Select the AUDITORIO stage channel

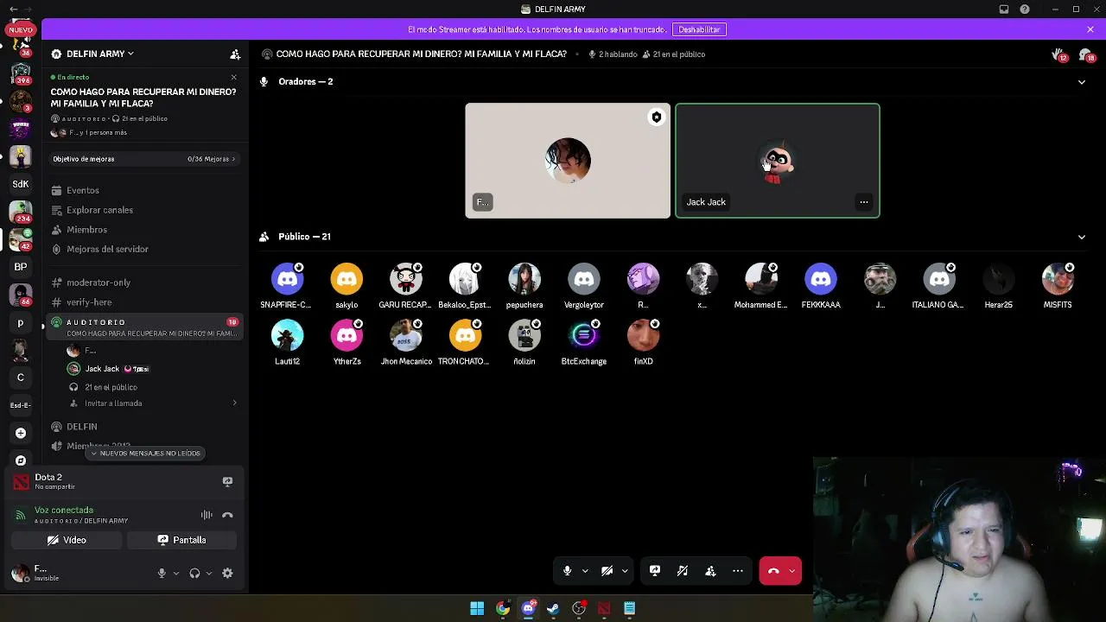[145, 327]
